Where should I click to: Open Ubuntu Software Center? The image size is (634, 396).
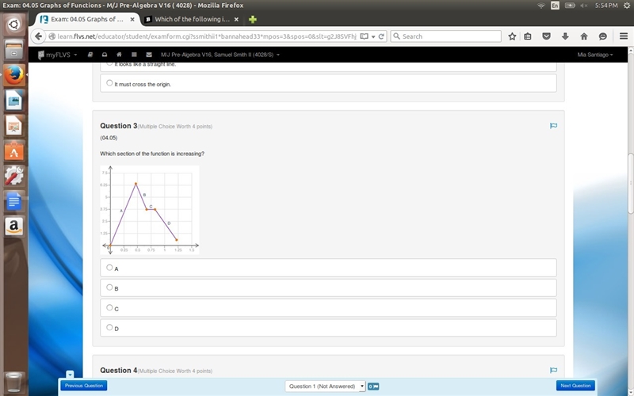[x=13, y=151]
